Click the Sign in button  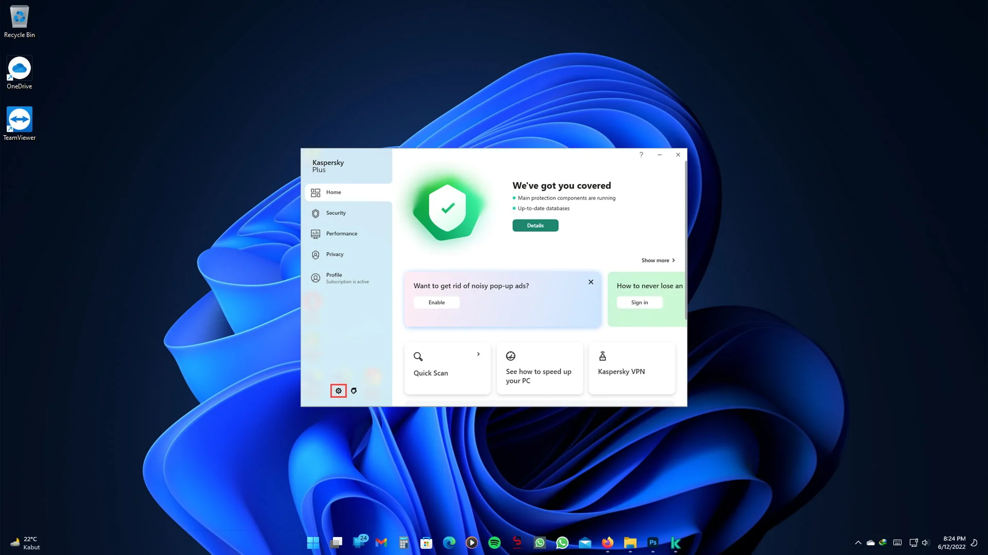click(x=640, y=303)
